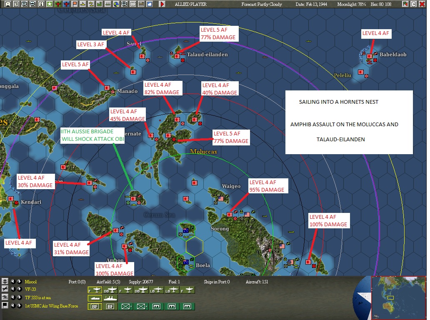Click the 'Port: 0(0)' readout

(77, 282)
